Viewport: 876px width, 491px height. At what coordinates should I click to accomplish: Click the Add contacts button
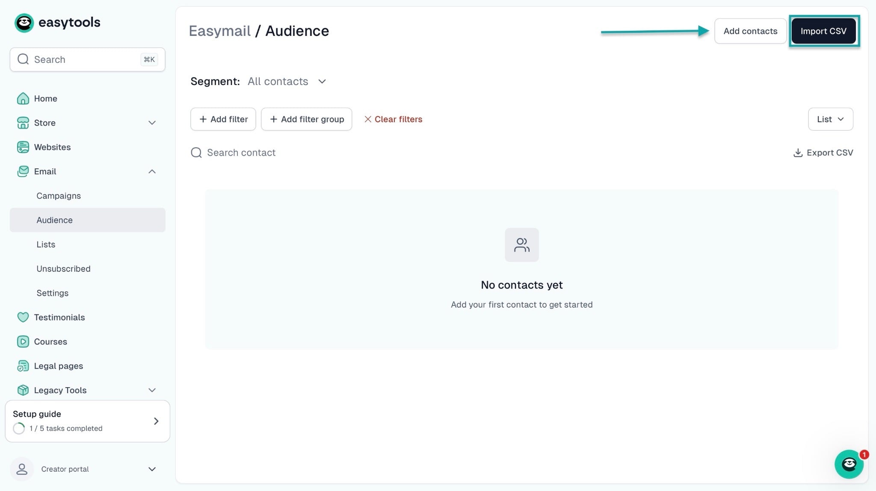pos(750,31)
